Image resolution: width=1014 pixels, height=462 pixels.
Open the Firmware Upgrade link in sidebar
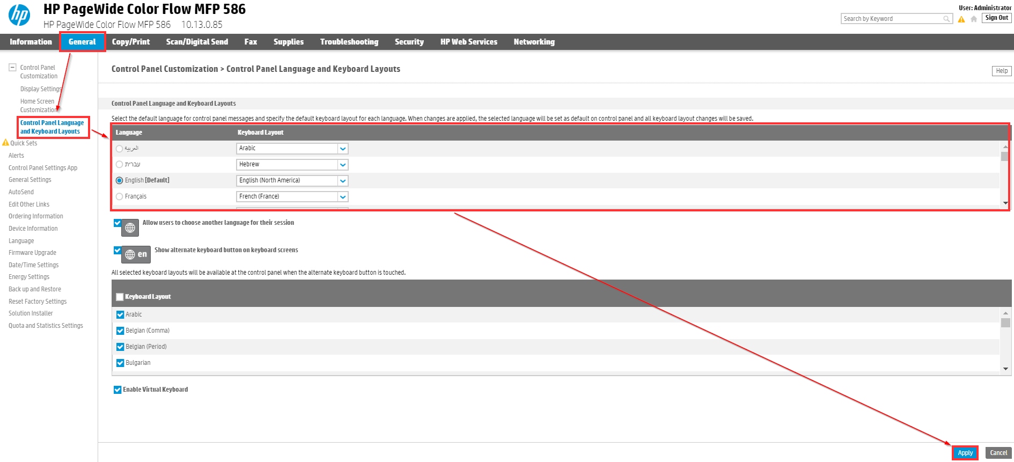(32, 253)
